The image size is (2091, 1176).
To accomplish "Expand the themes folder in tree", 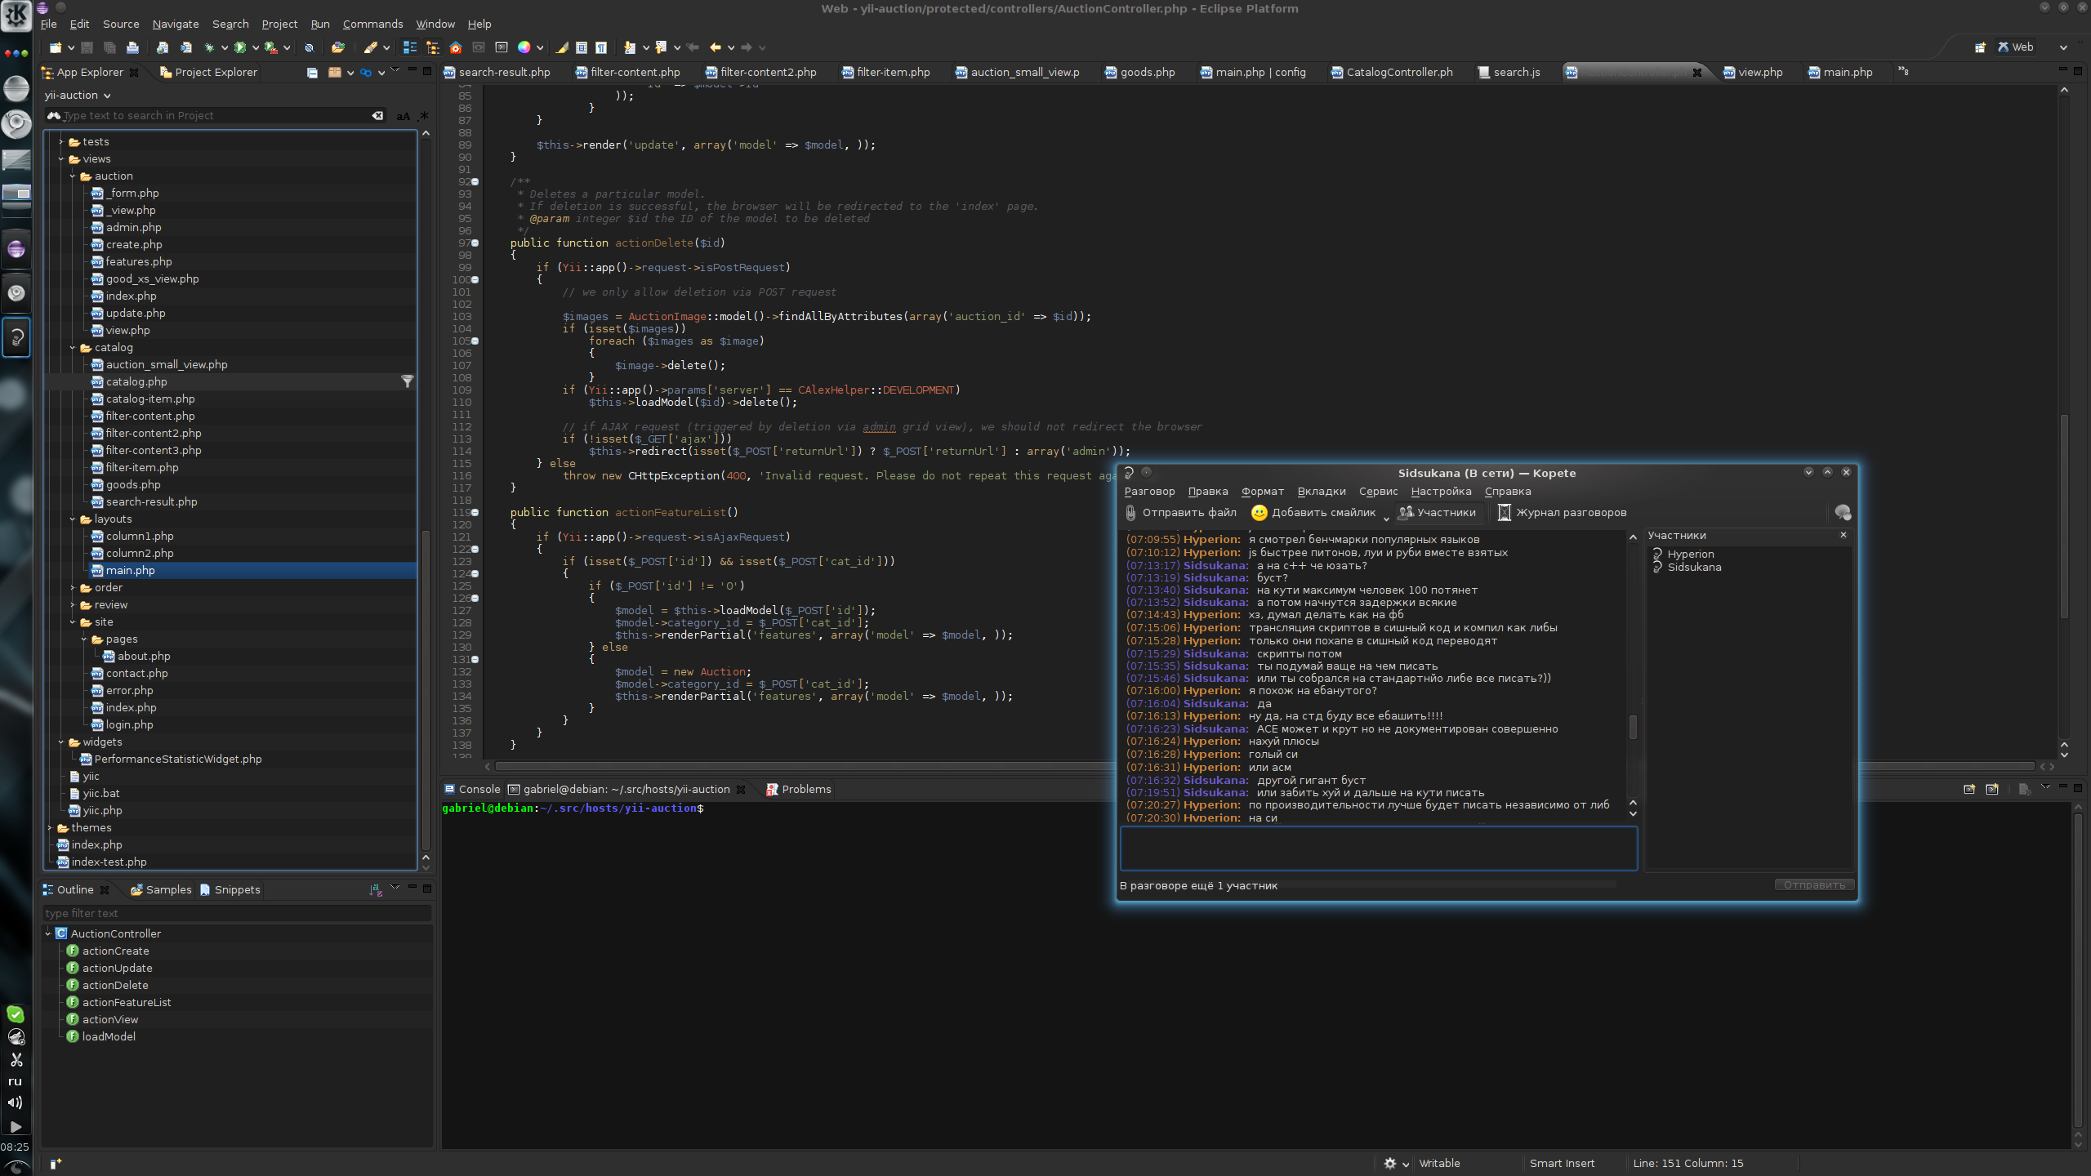I will coord(50,828).
